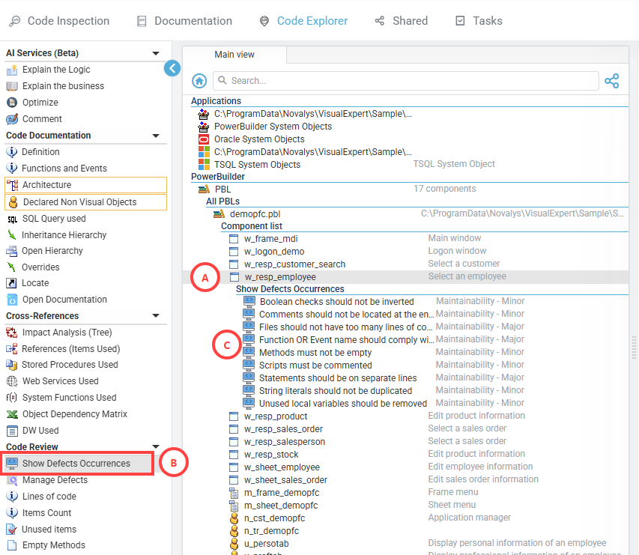Viewport: 639px width, 555px height.
Task: Select the Main view tab
Action: tap(234, 55)
